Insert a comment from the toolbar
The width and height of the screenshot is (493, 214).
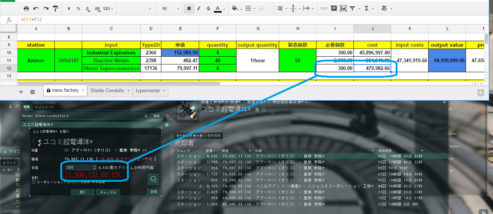333,8
